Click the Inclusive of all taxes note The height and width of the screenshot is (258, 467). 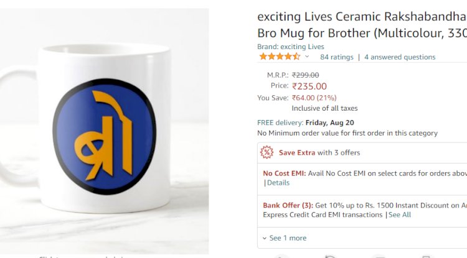[324, 108]
